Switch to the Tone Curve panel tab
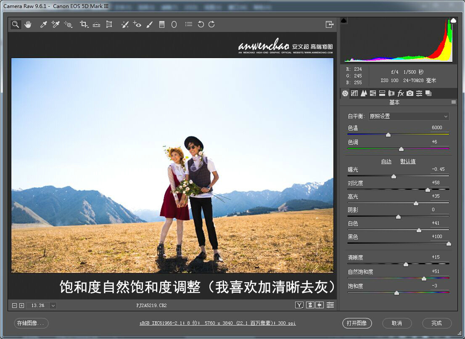This screenshot has width=465, height=339. 354,93
